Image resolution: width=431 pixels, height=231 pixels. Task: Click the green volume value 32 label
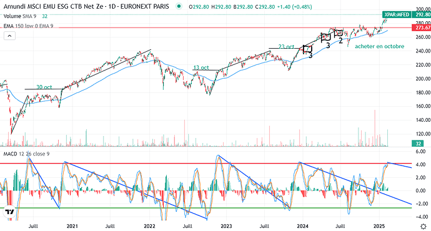click(418, 144)
